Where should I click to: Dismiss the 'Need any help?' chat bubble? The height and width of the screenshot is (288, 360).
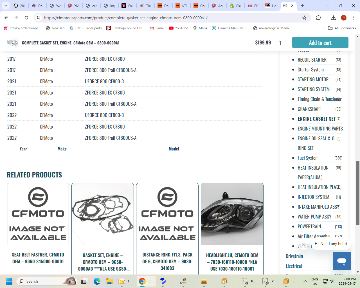[x=303, y=244]
